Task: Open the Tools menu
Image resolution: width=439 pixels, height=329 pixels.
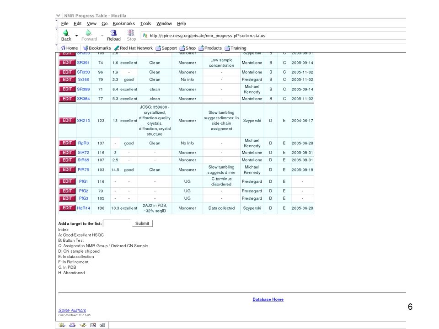Action: coord(145,23)
